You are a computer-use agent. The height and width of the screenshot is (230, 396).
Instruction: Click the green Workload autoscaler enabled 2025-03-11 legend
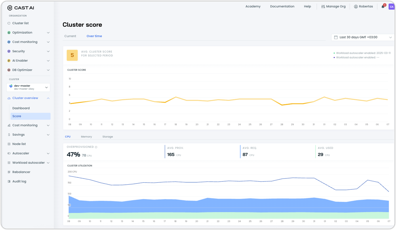coord(362,53)
